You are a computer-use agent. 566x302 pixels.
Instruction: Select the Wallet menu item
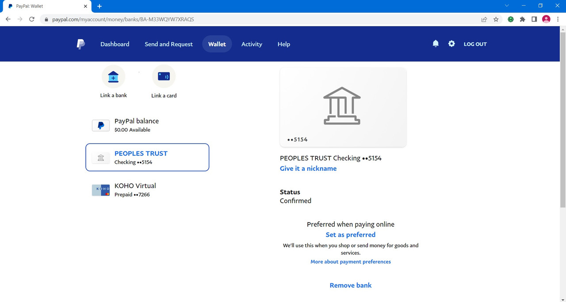click(217, 44)
